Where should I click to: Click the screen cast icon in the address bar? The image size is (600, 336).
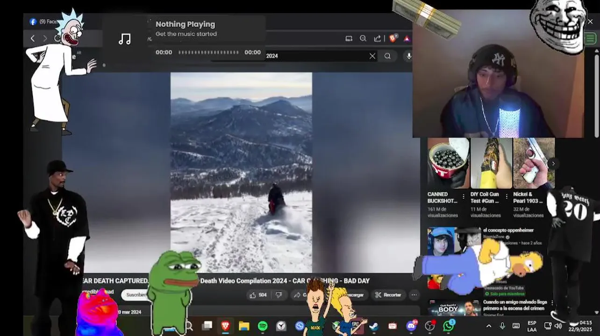point(349,39)
